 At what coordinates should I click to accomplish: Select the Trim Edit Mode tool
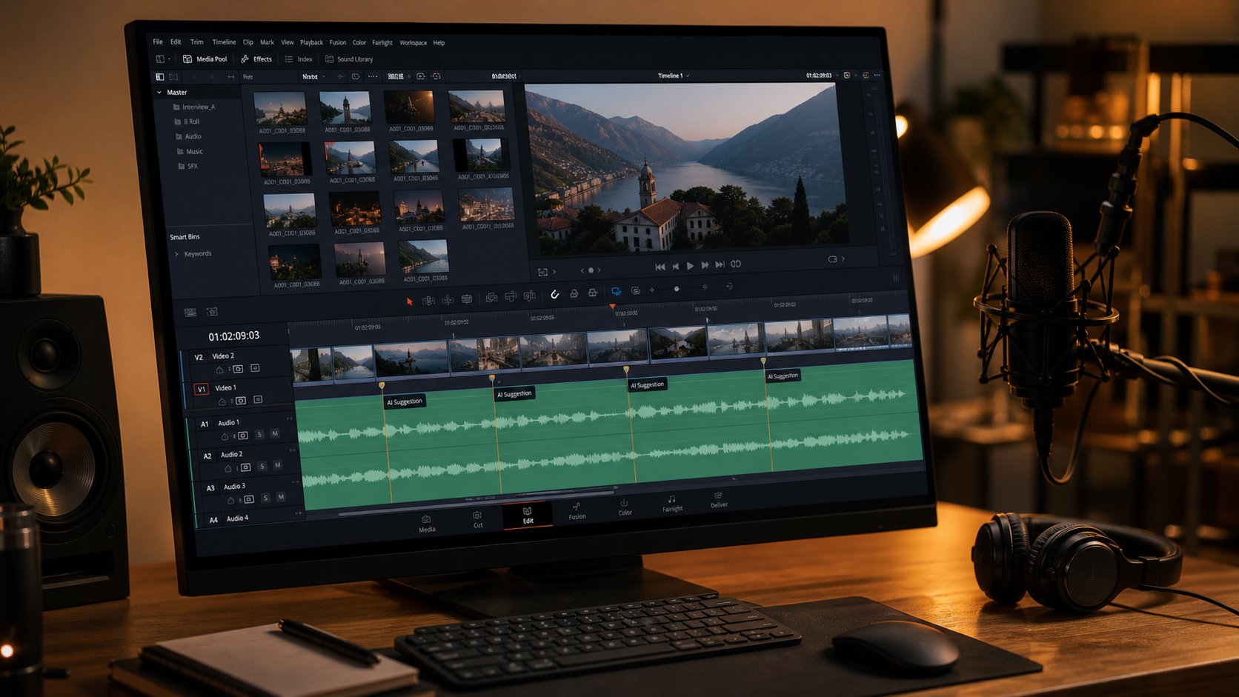tap(428, 301)
